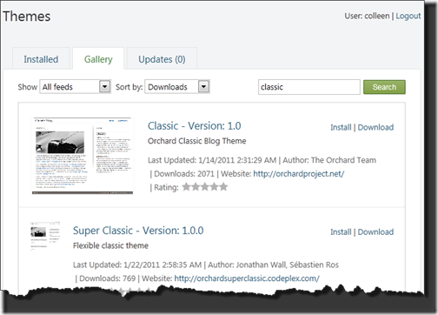Click the Classic theme preview thumbnail
Viewport: 438px width, 315px height.
point(83,156)
